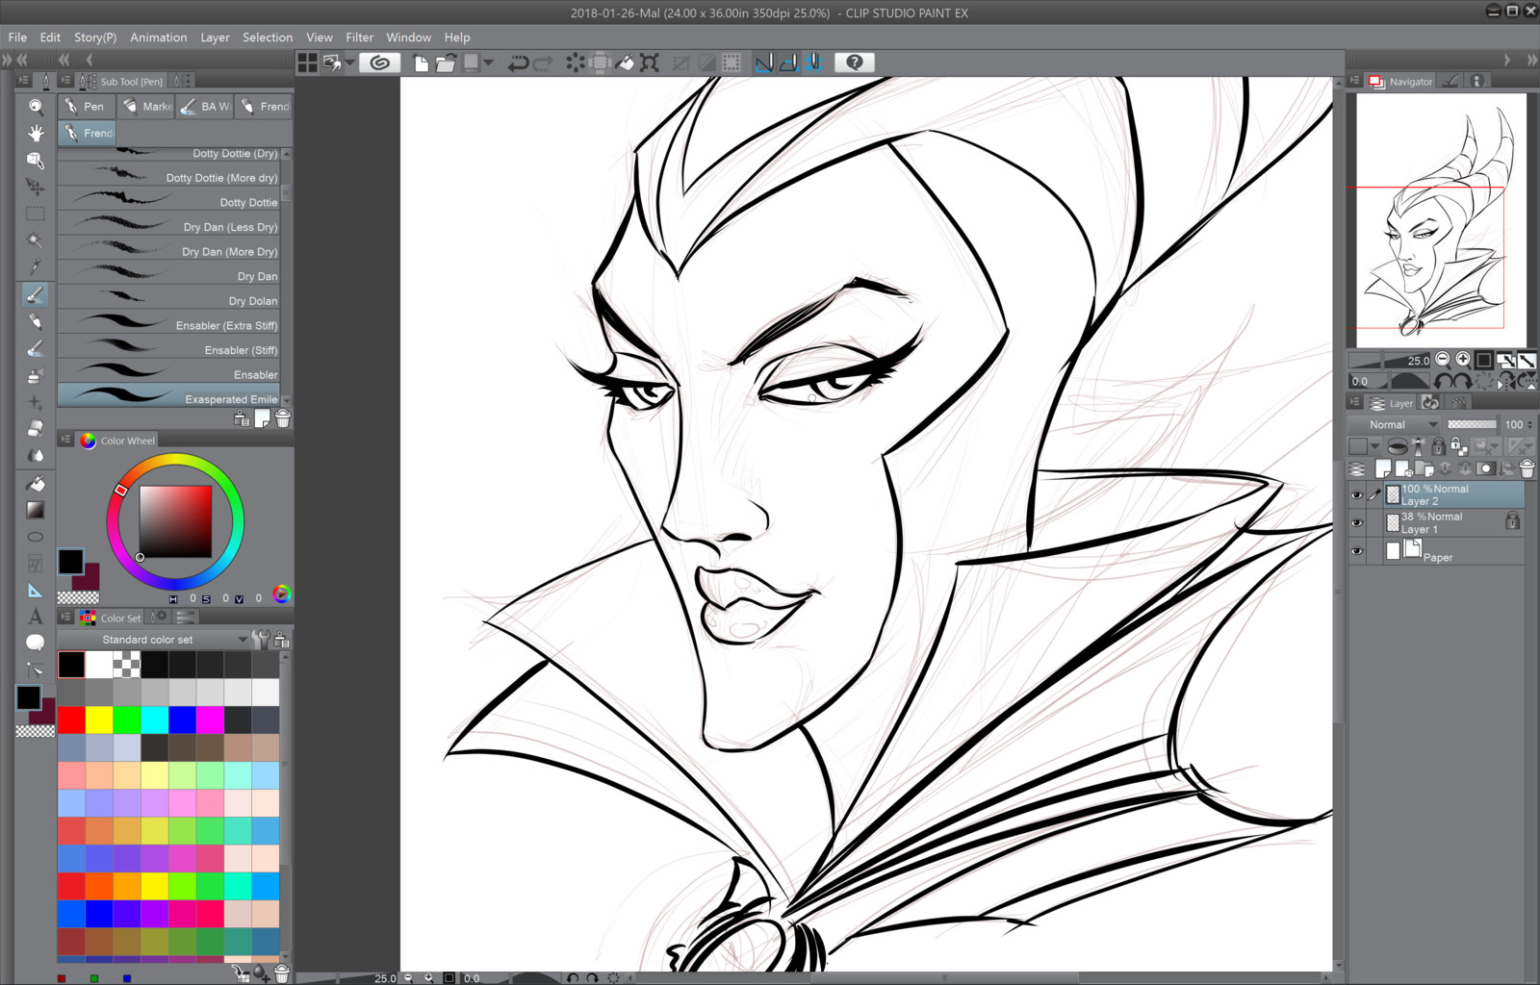Hide Layer 1 using eye icon
1540x985 pixels.
tap(1357, 523)
